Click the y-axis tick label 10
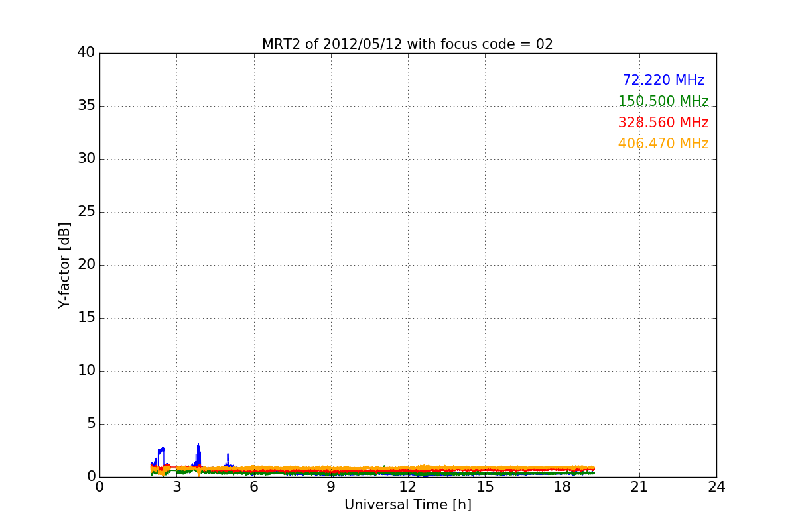Image resolution: width=796 pixels, height=530 pixels. pos(86,371)
